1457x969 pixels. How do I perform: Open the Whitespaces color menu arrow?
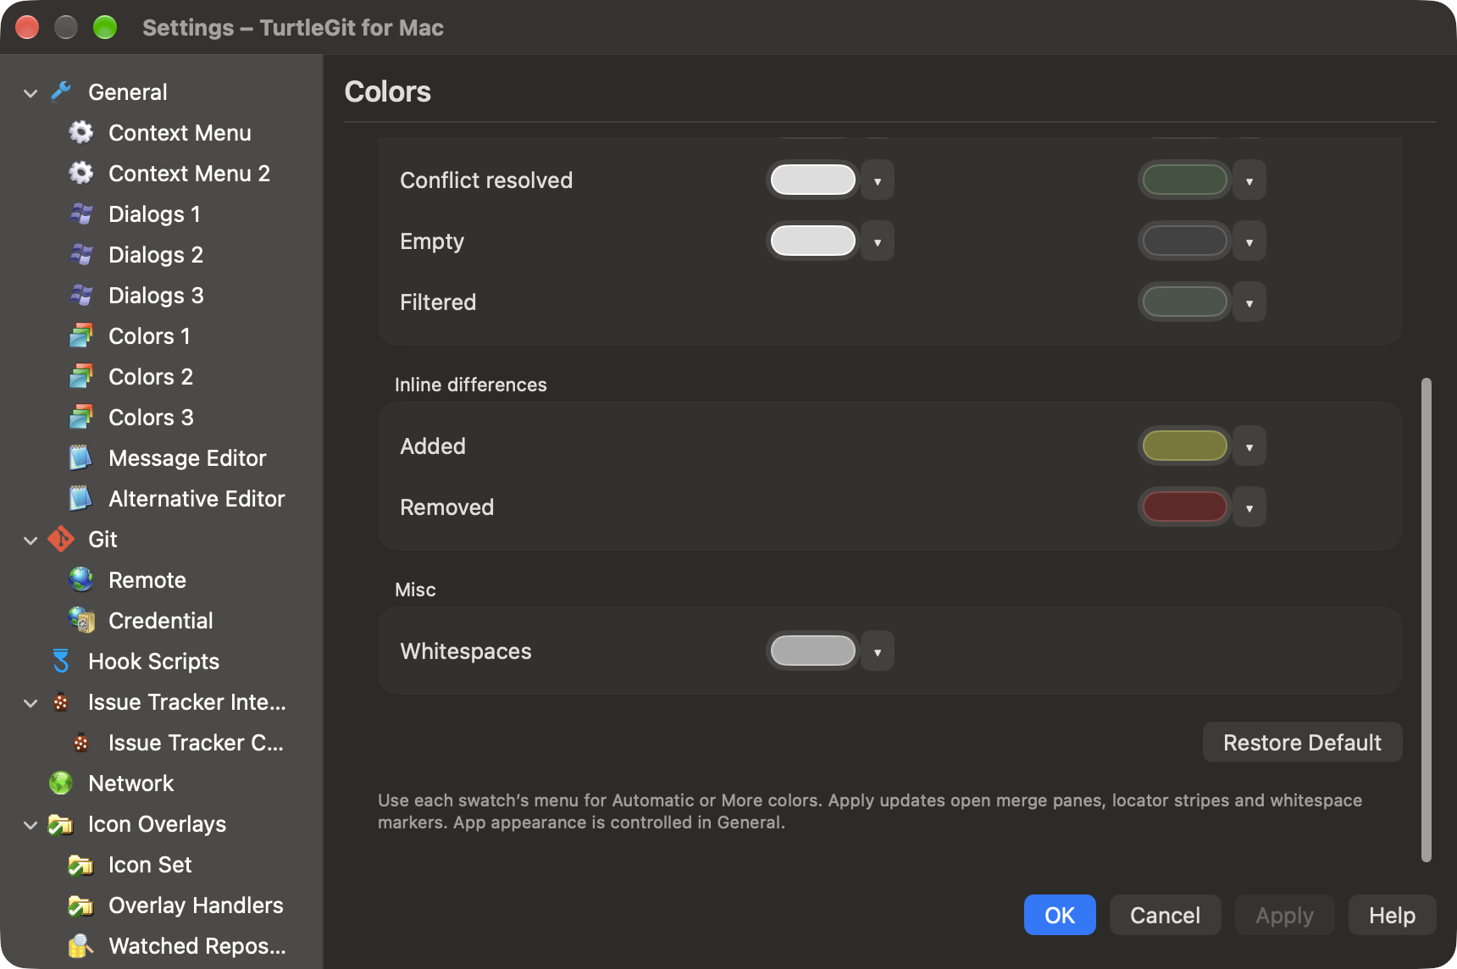[878, 651]
